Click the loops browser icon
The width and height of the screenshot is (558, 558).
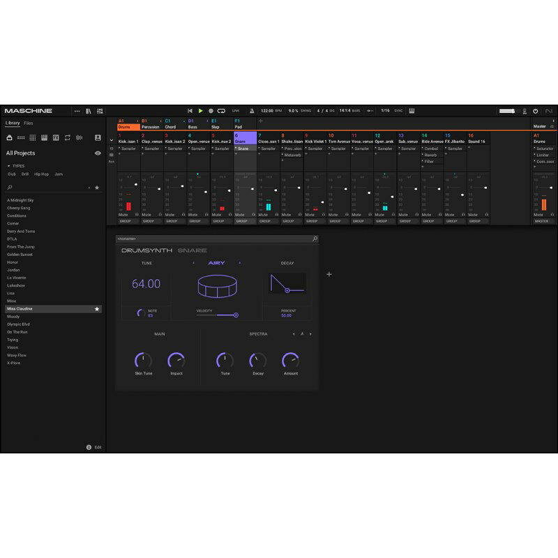click(67, 137)
